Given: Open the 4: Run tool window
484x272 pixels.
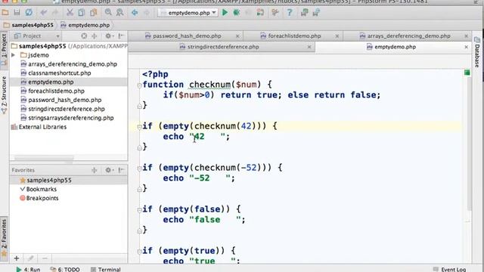Looking at the screenshot, I should coord(28,269).
